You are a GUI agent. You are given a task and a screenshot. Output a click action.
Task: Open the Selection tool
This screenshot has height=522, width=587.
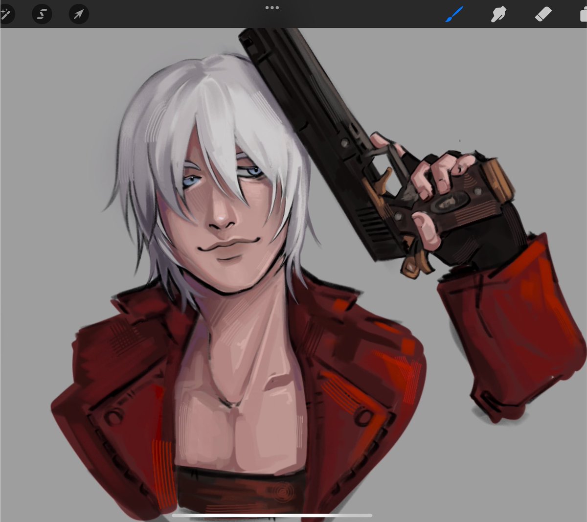42,14
